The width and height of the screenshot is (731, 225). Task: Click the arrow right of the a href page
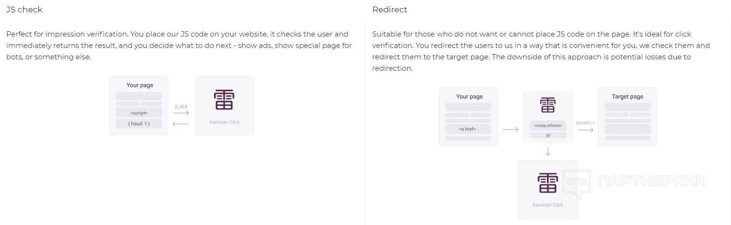point(510,129)
